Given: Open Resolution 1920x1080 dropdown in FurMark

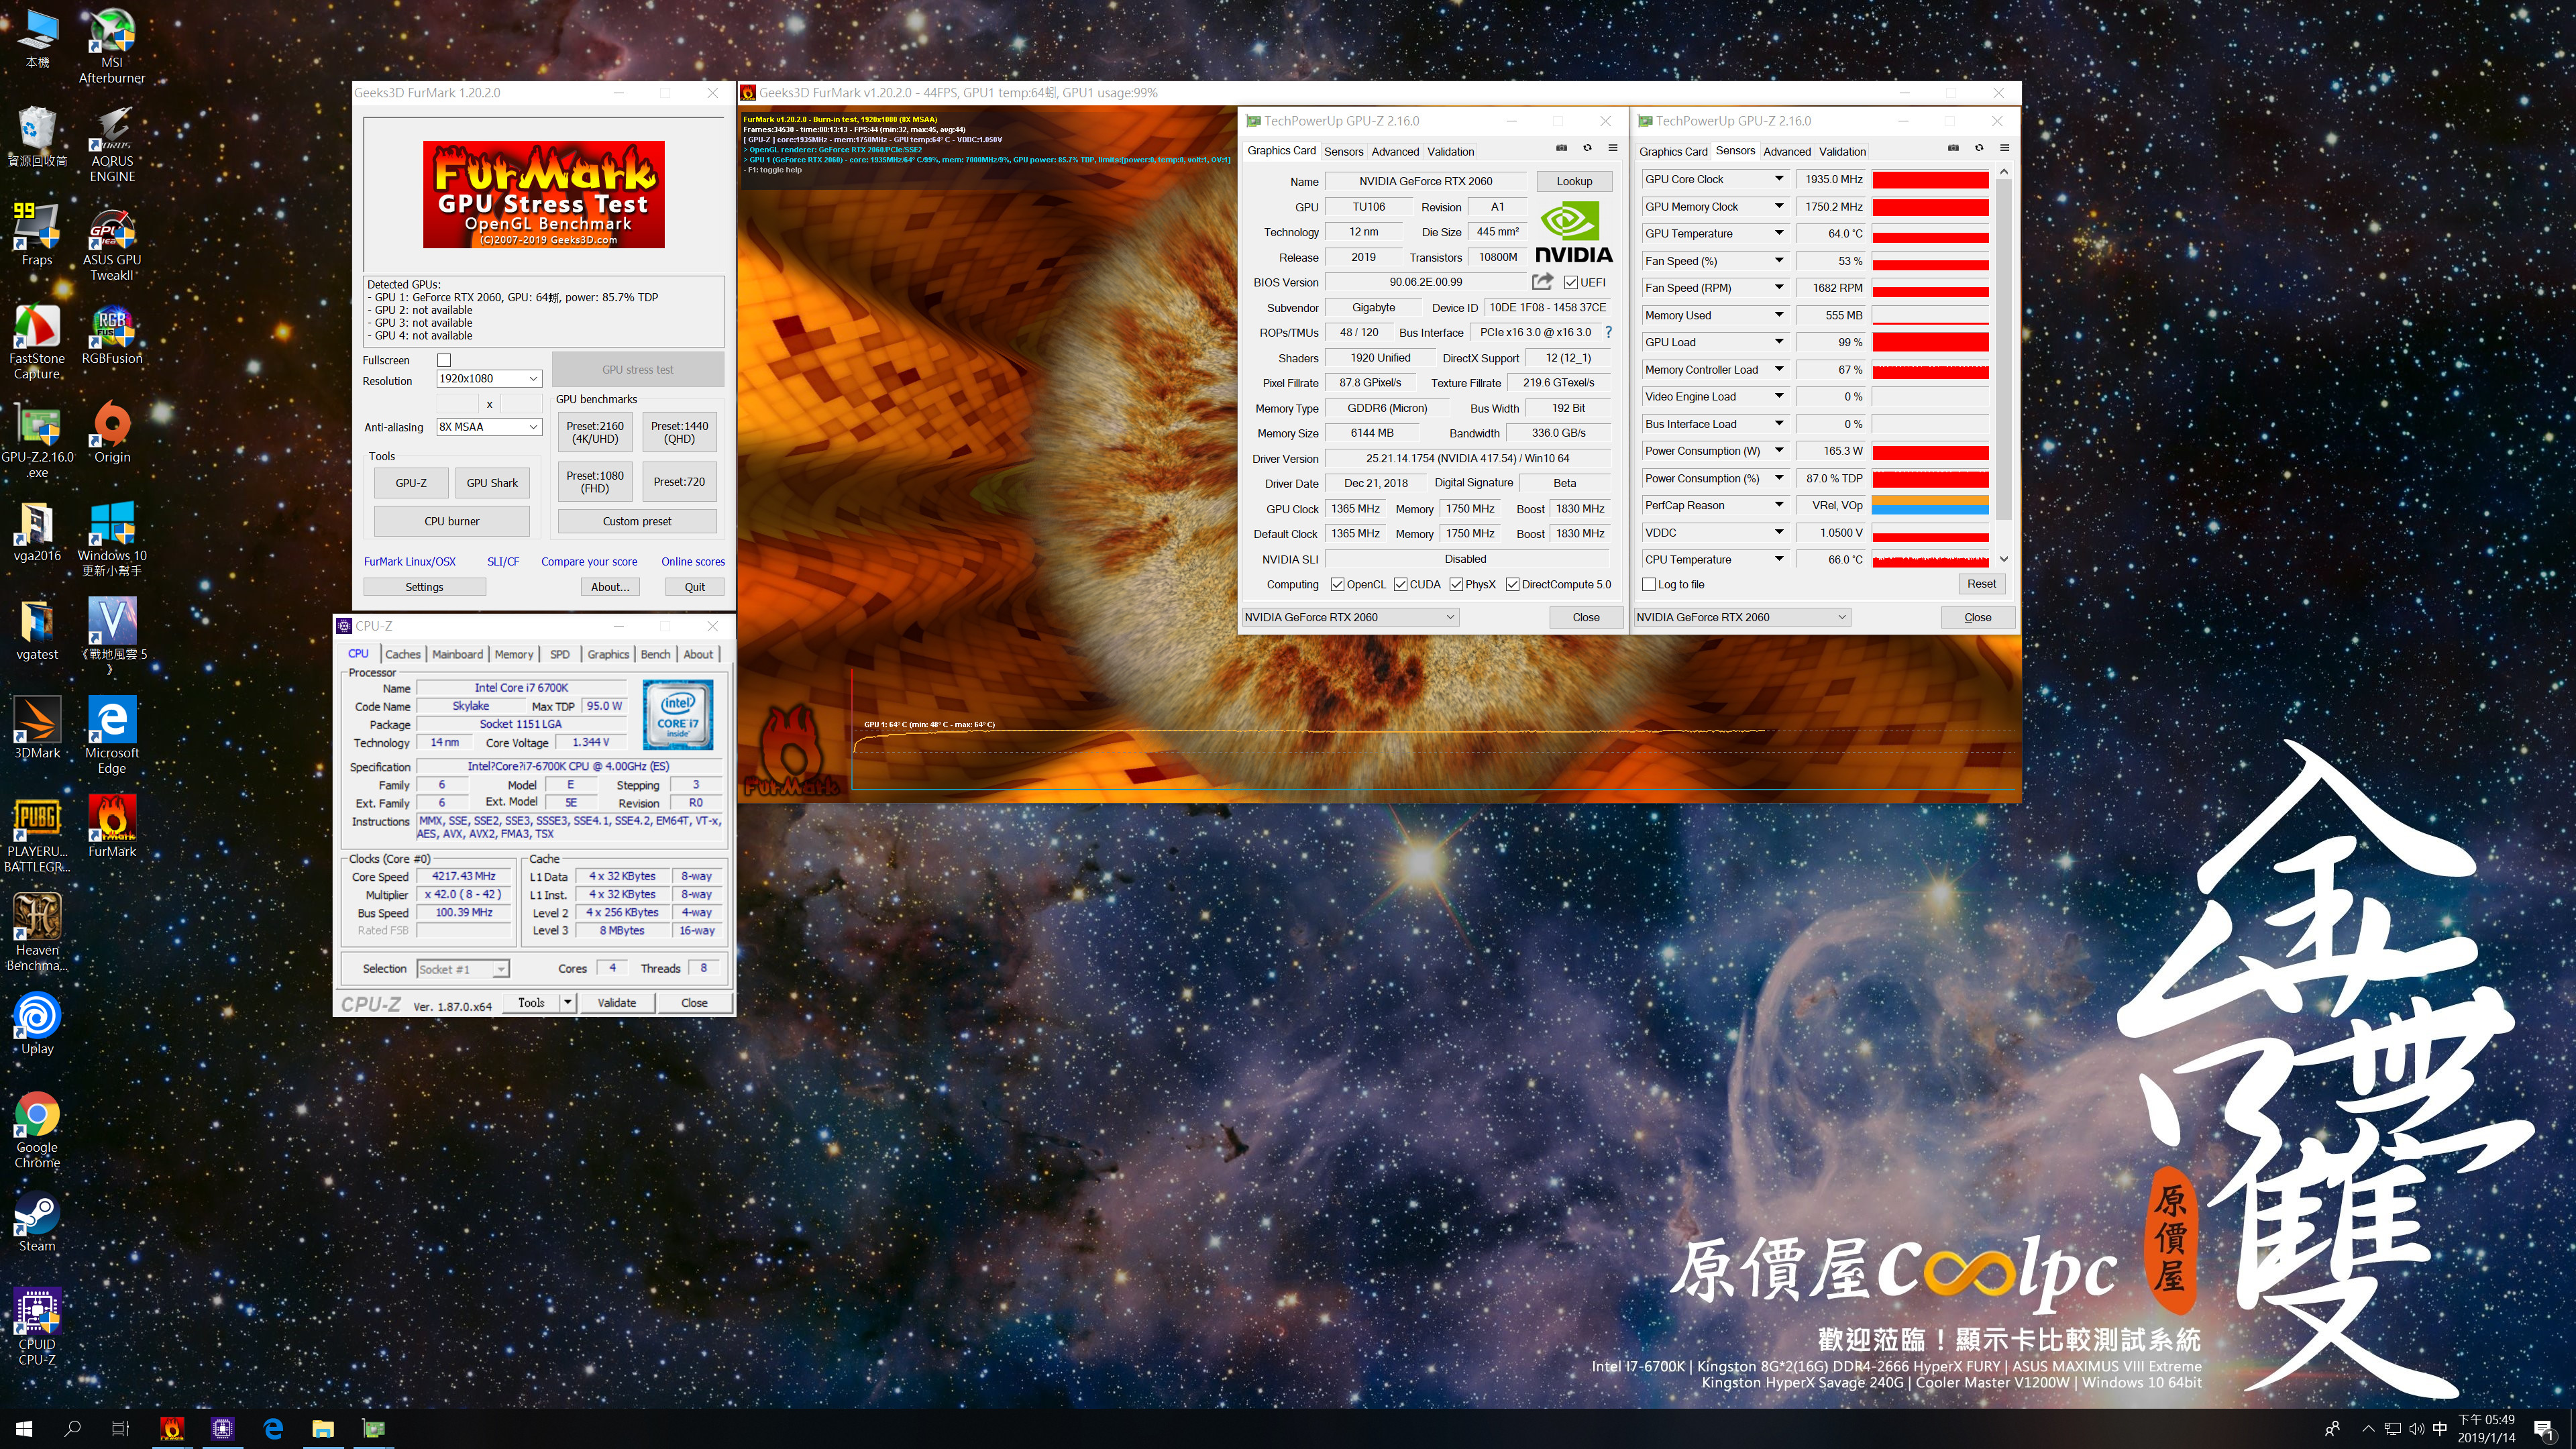Looking at the screenshot, I should click(x=489, y=379).
